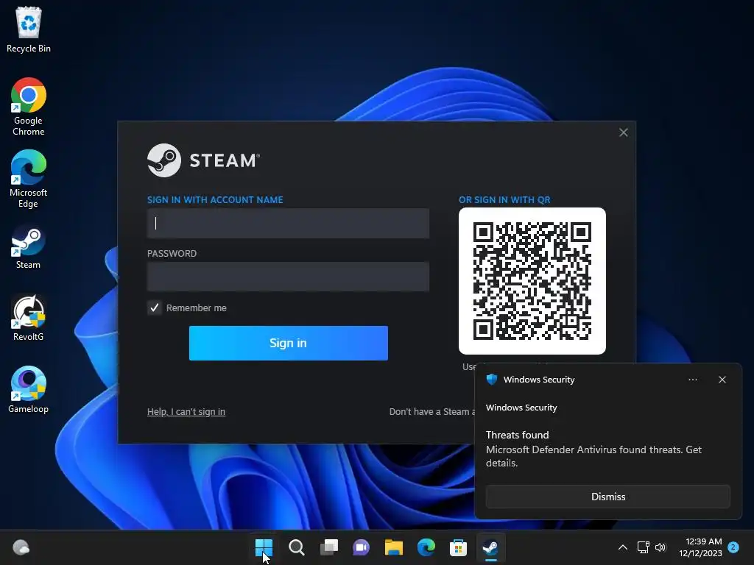The width and height of the screenshot is (754, 565).
Task: Dismiss the Windows Security notification
Action: 607,497
